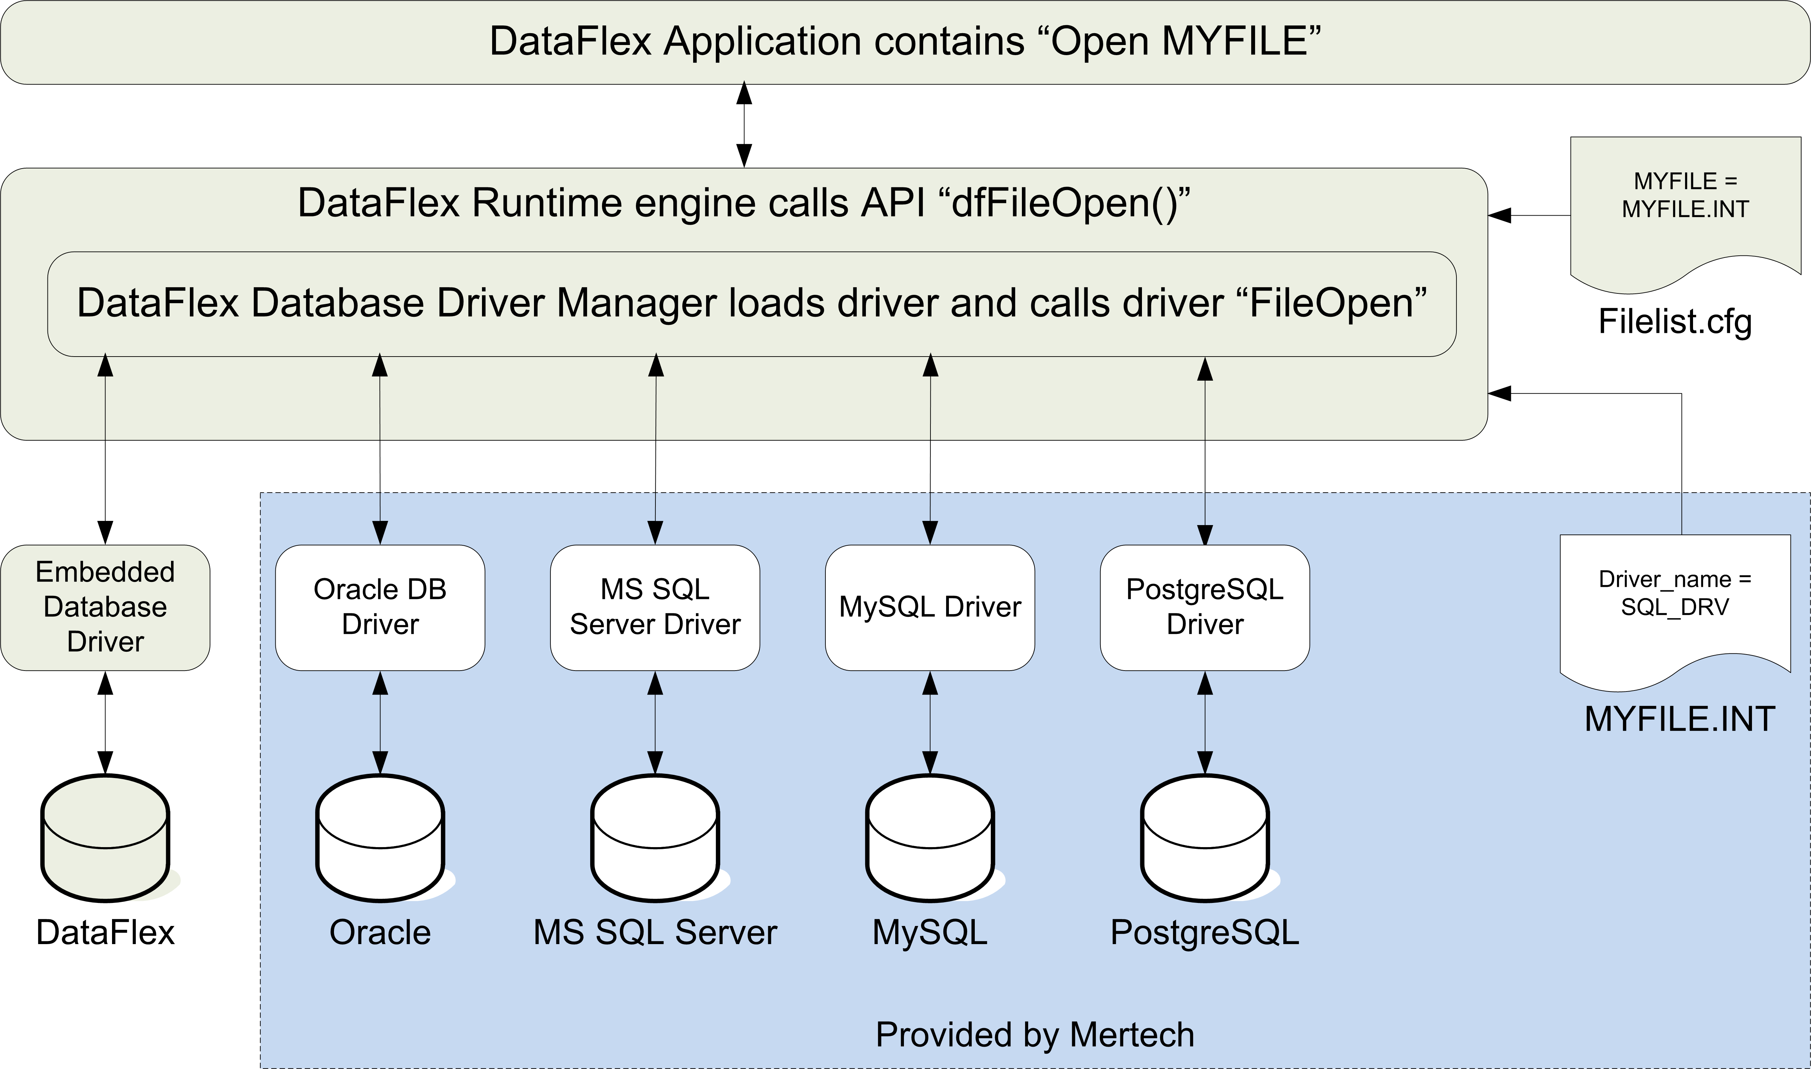
Task: Select the Database Driver Manager box
Action: coord(751,303)
